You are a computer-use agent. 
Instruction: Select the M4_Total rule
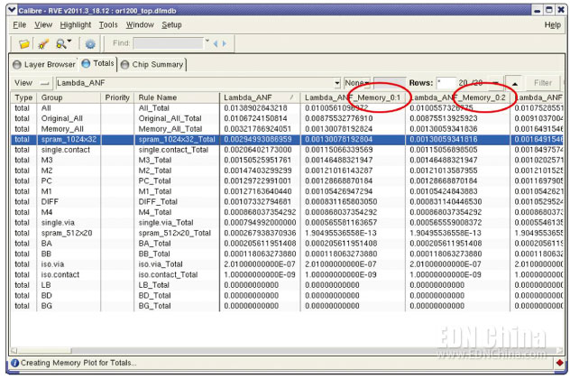click(155, 212)
